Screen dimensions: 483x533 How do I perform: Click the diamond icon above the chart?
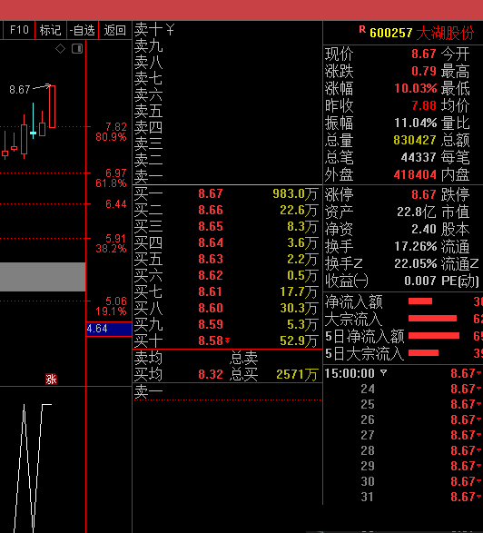(60, 49)
